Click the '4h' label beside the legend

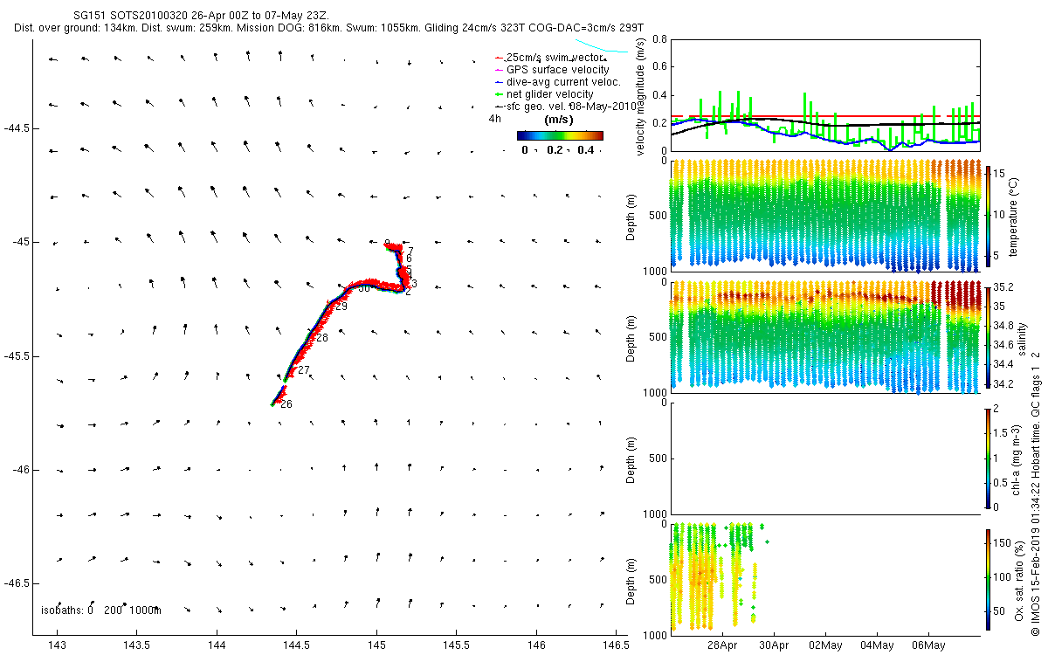point(495,119)
